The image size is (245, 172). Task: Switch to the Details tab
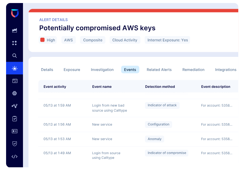coord(47,70)
